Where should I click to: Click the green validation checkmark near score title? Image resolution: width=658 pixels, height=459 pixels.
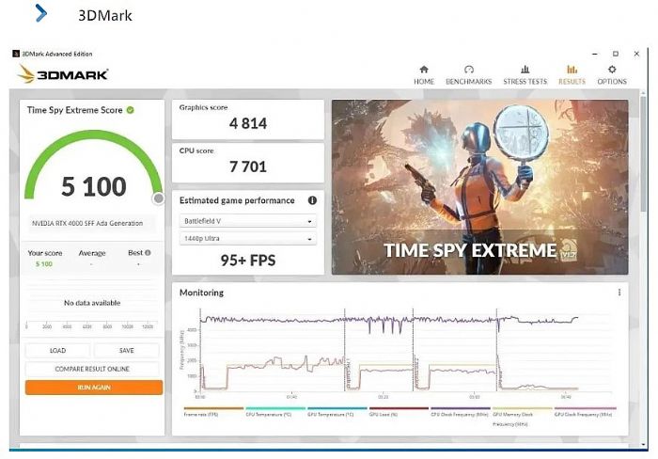(130, 110)
